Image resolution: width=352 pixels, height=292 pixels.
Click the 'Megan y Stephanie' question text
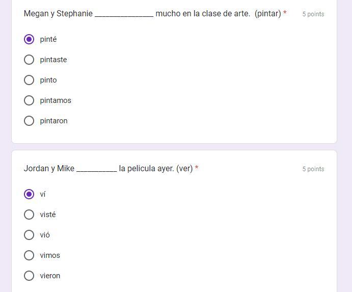point(58,14)
